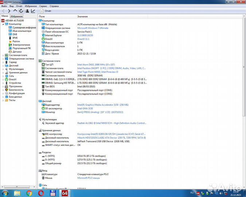Open the Сервис menu
The width and height of the screenshot is (246, 197).
43,6
